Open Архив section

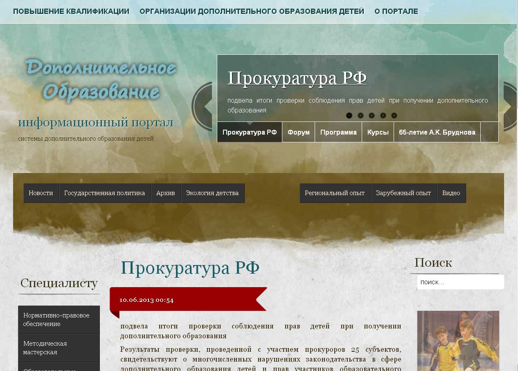[166, 193]
